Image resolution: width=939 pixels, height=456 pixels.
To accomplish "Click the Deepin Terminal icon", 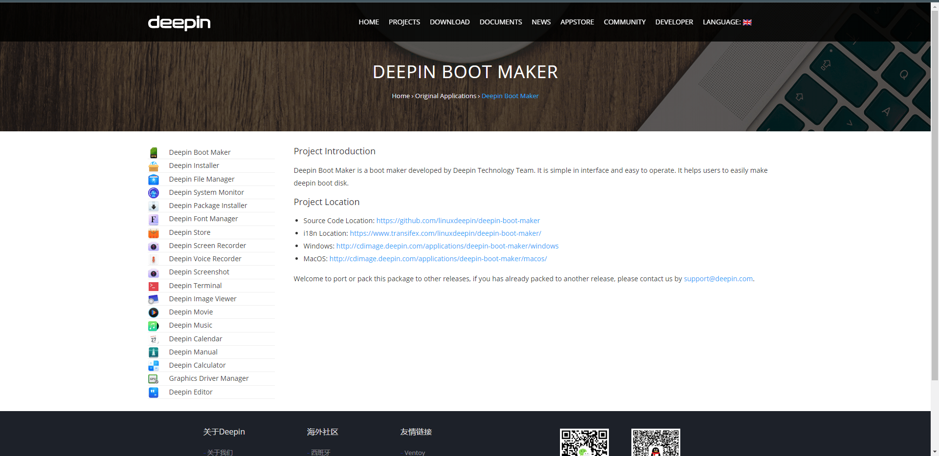I will tap(154, 286).
